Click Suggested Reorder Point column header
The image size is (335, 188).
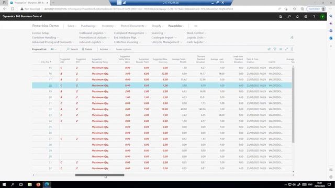tap(142, 61)
